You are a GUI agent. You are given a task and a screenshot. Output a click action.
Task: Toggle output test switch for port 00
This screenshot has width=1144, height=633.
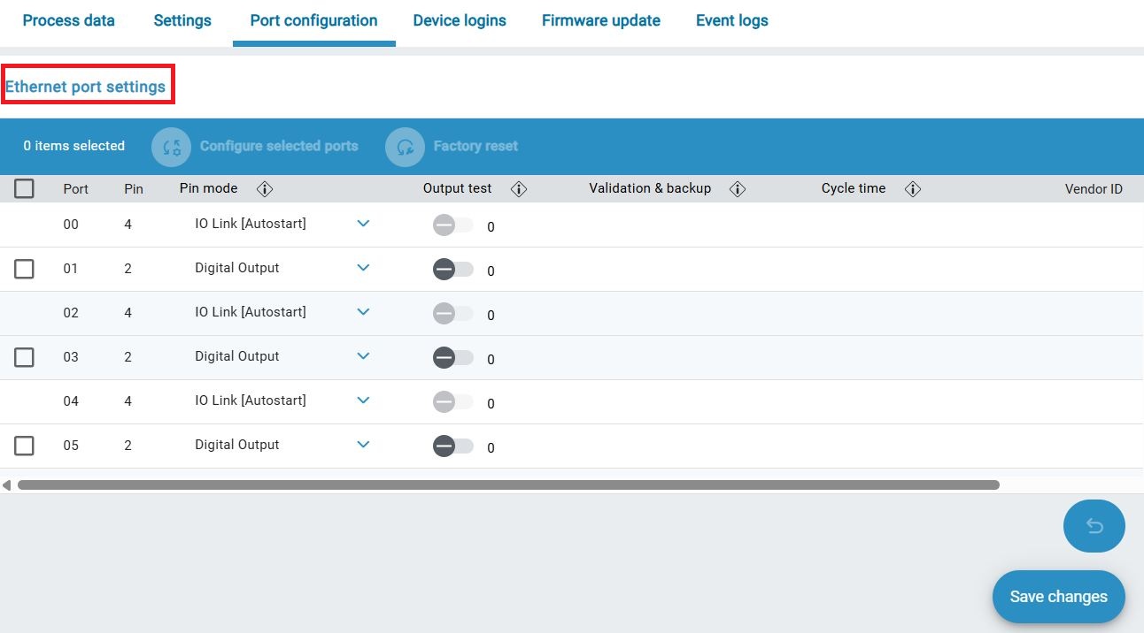pos(452,225)
